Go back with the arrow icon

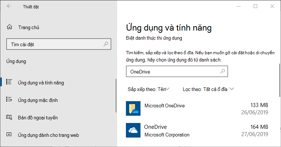click(x=9, y=6)
